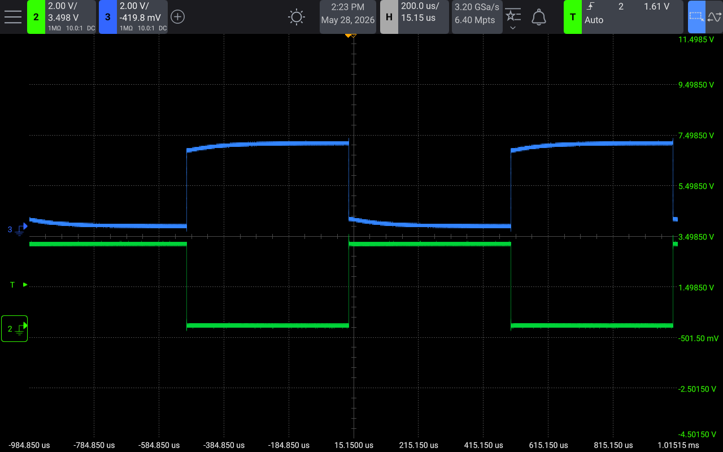Click the -2.50150 V axis label
This screenshot has height=452, width=723.
[697, 389]
